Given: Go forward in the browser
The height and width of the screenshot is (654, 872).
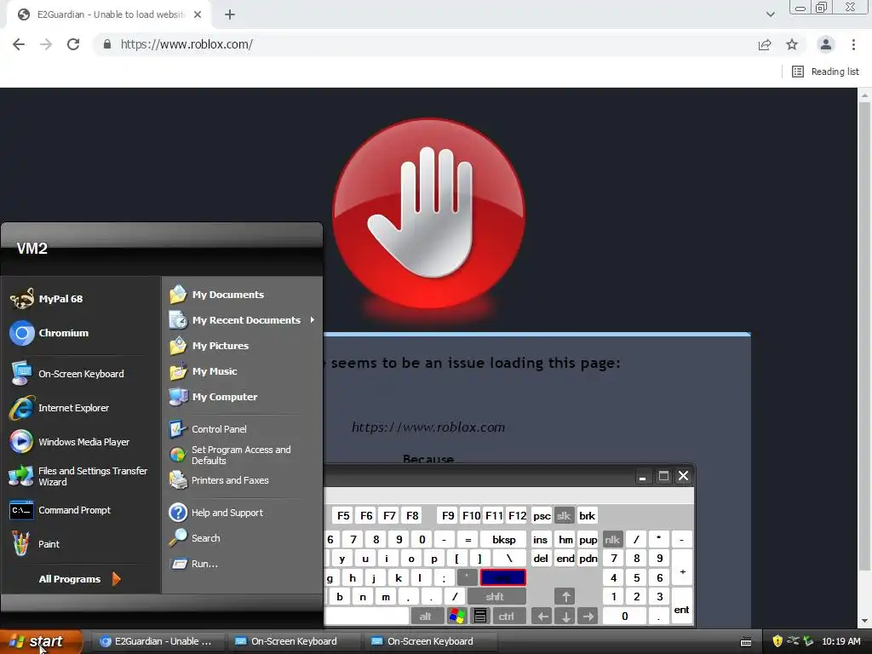Looking at the screenshot, I should (x=46, y=44).
